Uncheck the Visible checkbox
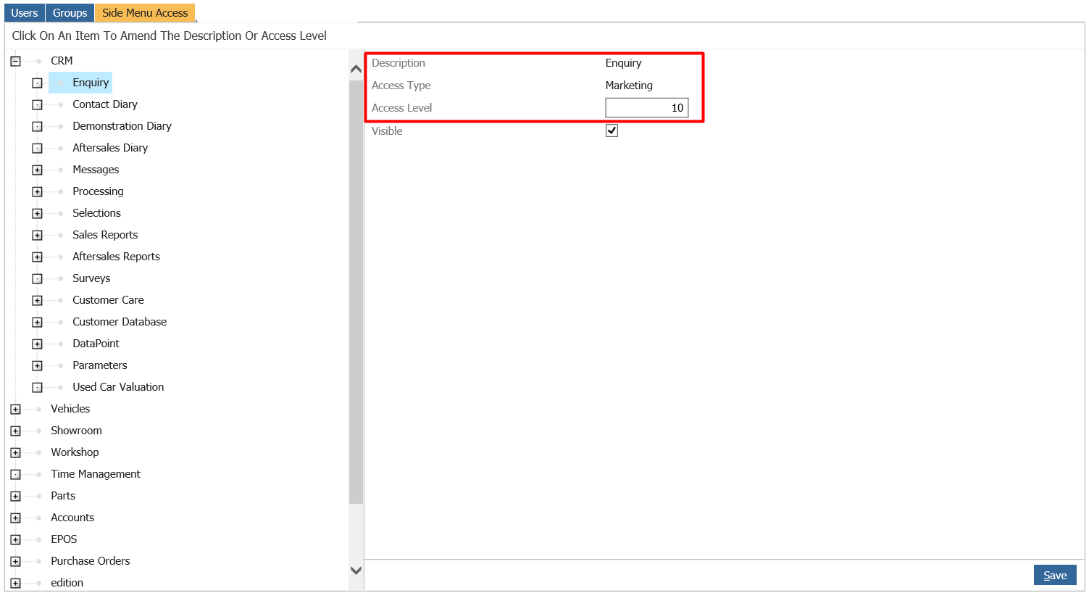Viewport: 1089px width, 593px height. [x=612, y=130]
